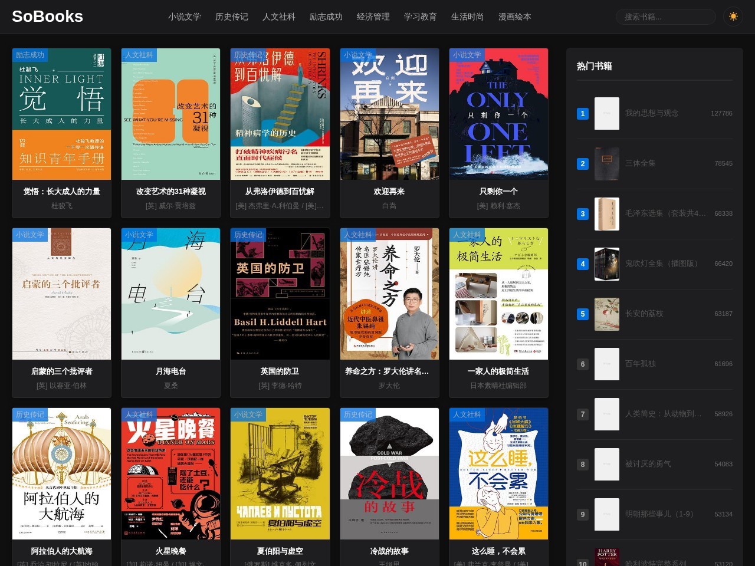755x566 pixels.
Task: Open hot book 被讨厌的勇气
Action: pyautogui.click(x=648, y=464)
